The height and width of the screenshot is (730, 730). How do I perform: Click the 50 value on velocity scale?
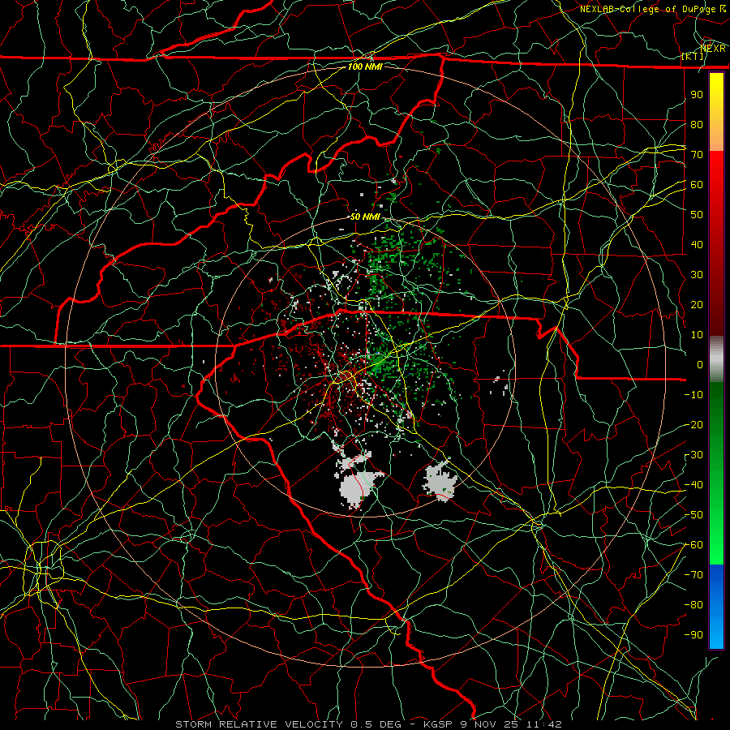point(697,215)
